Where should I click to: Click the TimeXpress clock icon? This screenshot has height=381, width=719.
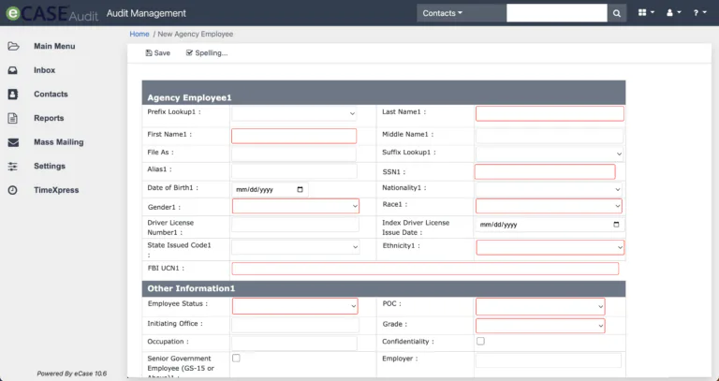[x=13, y=190]
